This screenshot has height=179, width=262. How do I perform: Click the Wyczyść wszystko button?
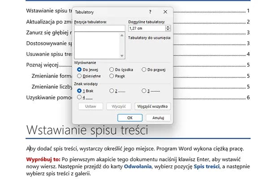coord(152,107)
